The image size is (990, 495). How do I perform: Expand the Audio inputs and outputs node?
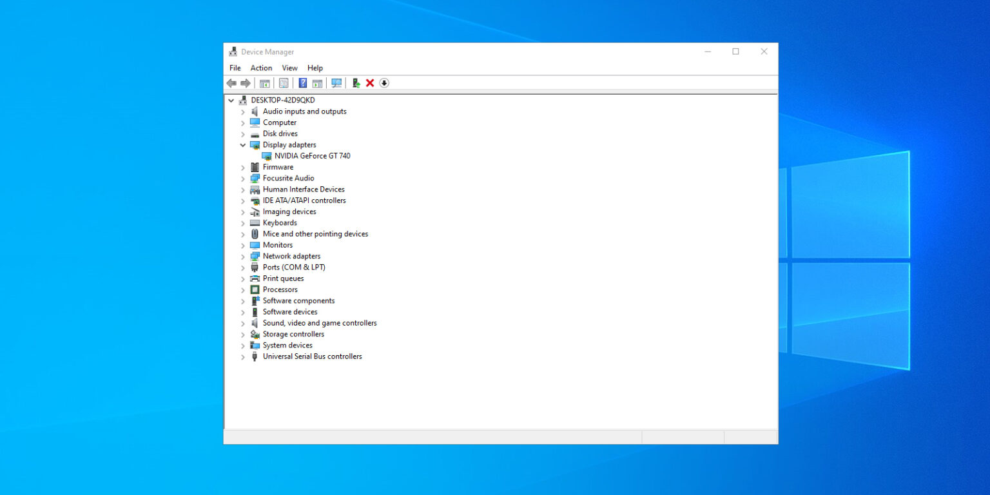click(243, 112)
